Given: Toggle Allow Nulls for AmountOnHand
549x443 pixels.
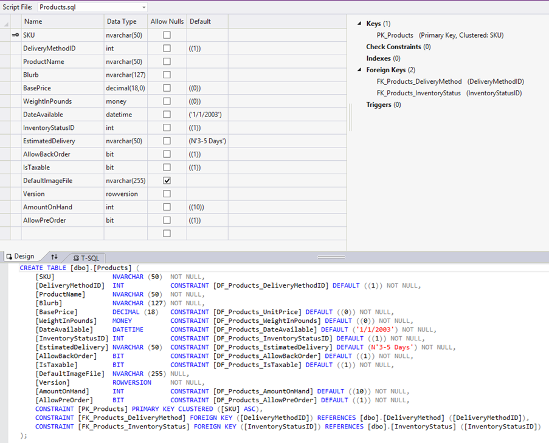Looking at the screenshot, I should [167, 207].
